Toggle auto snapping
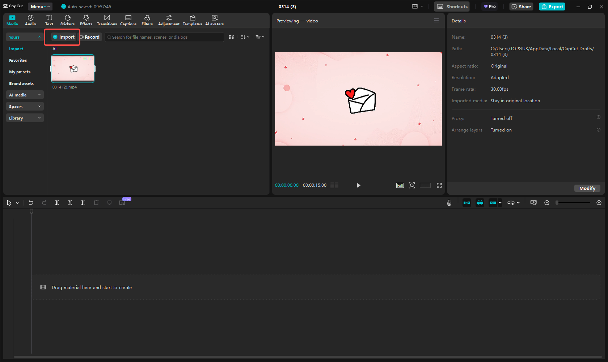 point(480,203)
